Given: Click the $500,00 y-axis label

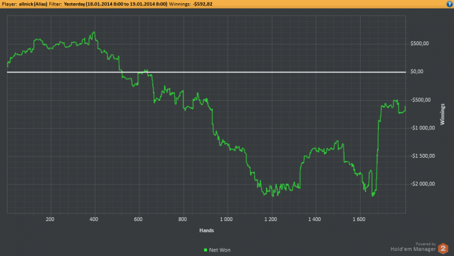Looking at the screenshot, I should pos(420,43).
